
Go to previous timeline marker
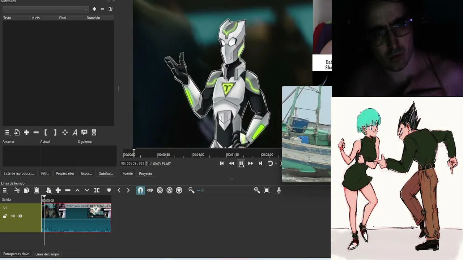[x=119, y=190]
